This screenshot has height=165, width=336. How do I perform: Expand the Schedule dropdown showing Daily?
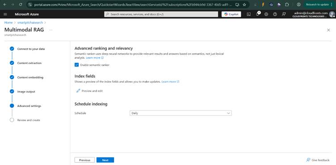tap(181, 113)
